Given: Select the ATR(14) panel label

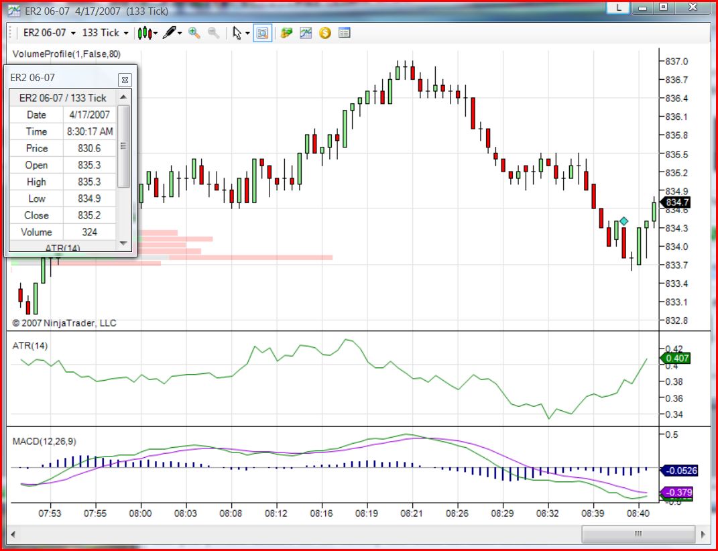Looking at the screenshot, I should 29,346.
